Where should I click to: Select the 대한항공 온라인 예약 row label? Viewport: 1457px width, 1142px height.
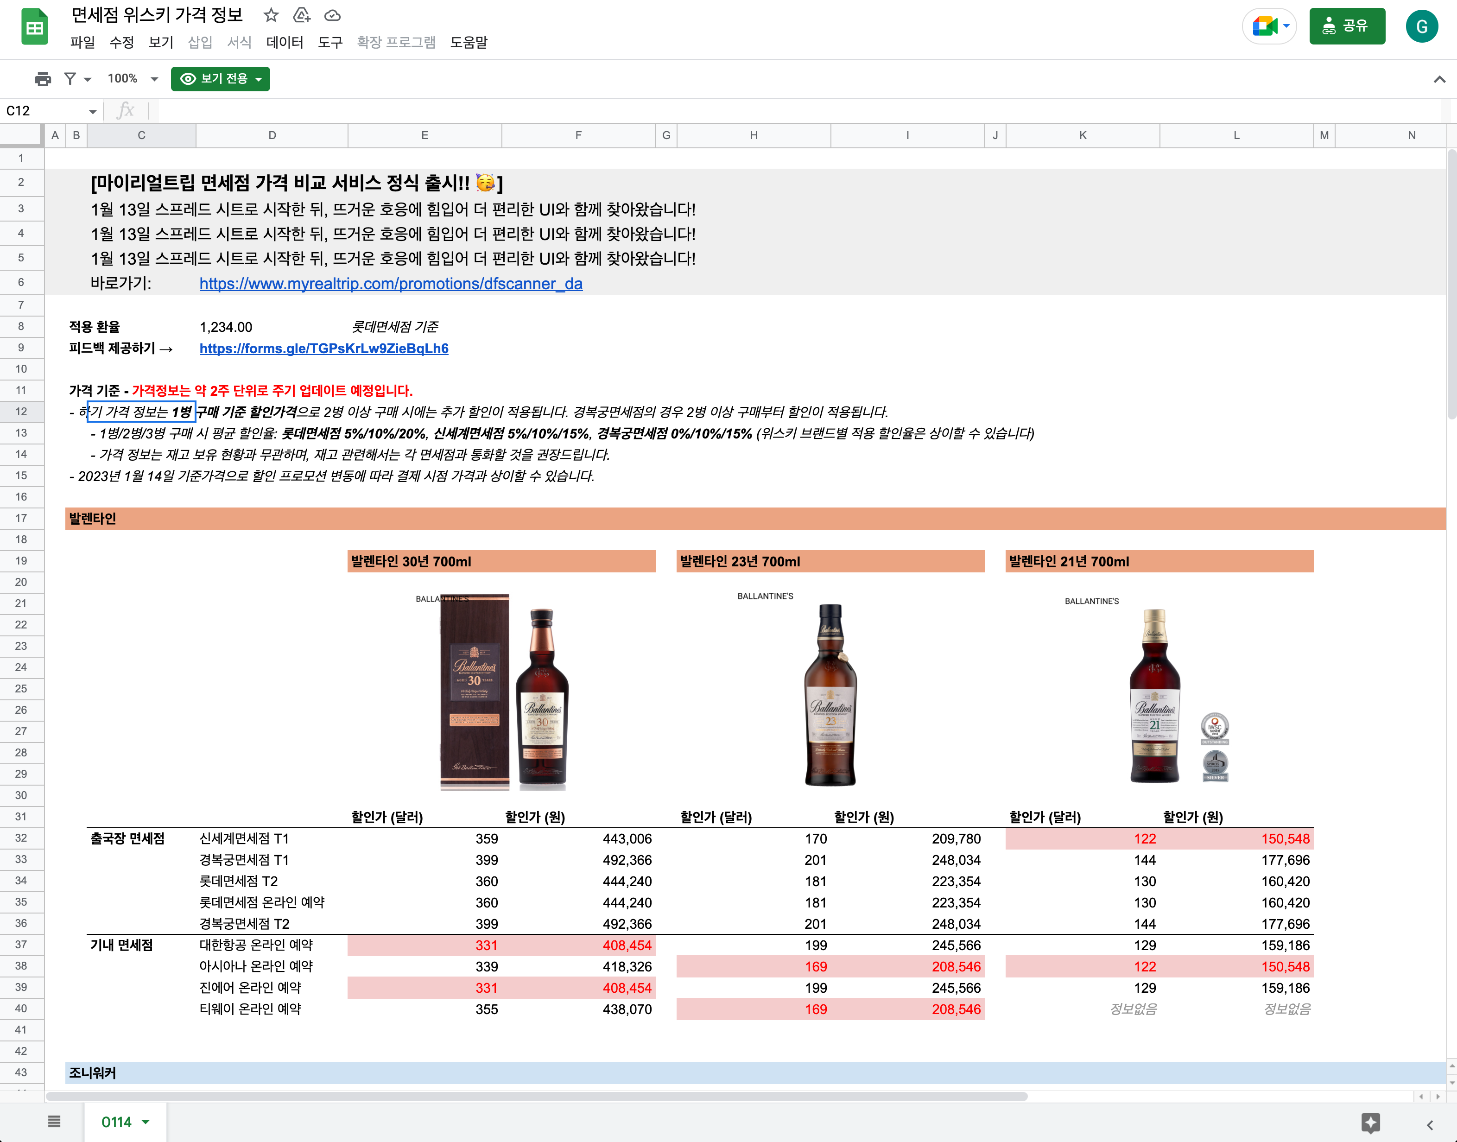[272, 945]
